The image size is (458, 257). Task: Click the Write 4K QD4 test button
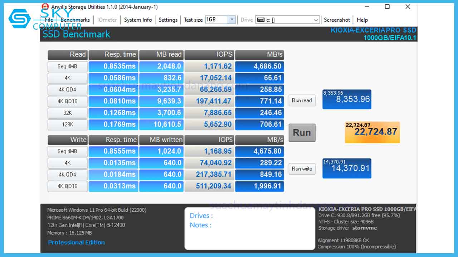point(68,175)
